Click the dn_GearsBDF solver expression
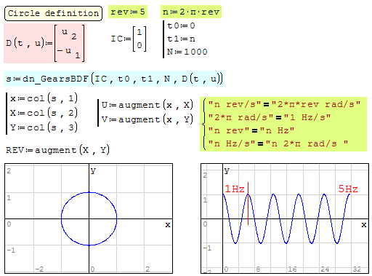This screenshot has height=276, width=372. 114,79
